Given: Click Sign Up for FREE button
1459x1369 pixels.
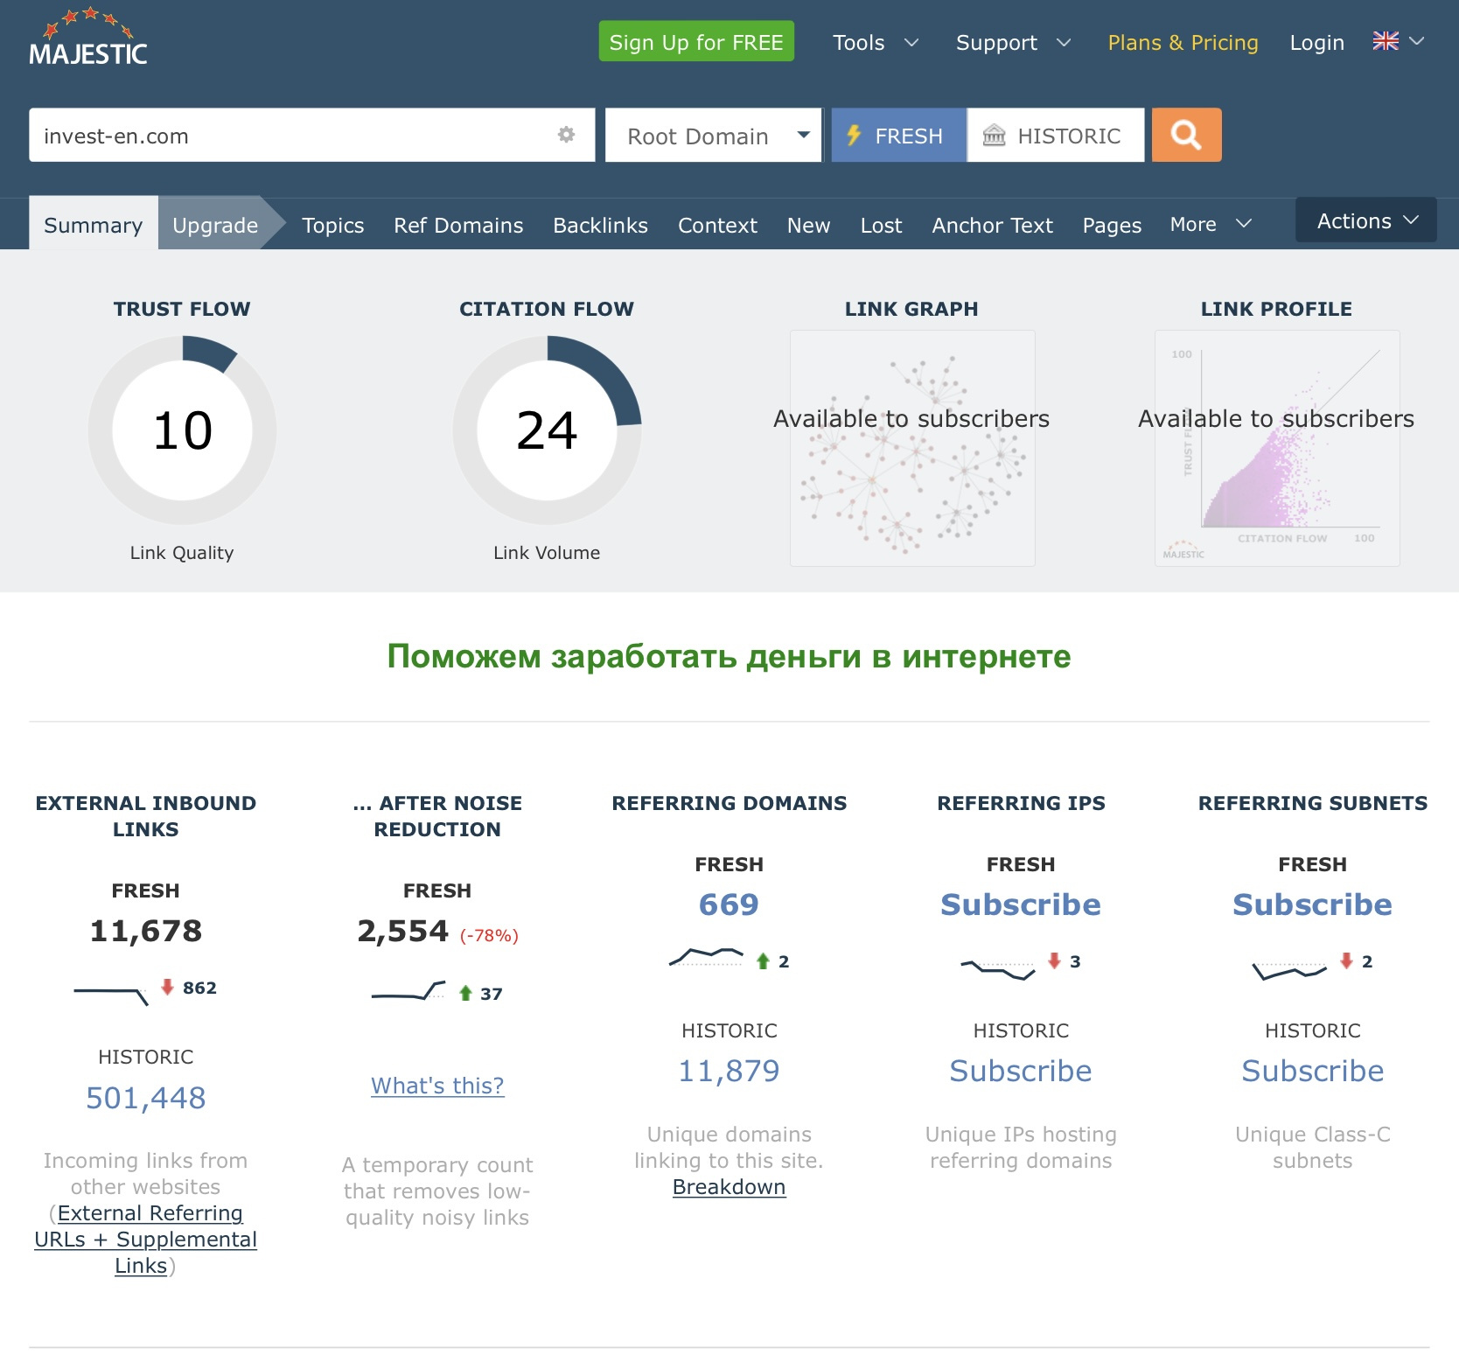Looking at the screenshot, I should coord(696,41).
